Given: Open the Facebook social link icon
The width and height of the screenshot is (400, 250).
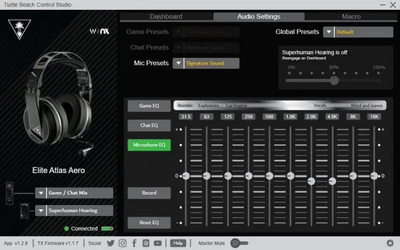Looking at the screenshot, I should click(x=134, y=243).
